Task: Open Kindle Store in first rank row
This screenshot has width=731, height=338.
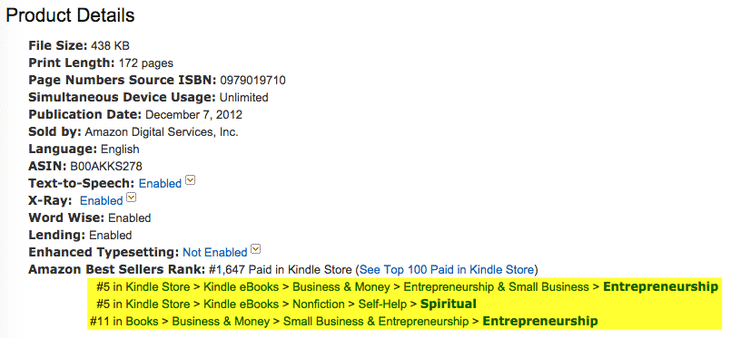Action: (158, 287)
